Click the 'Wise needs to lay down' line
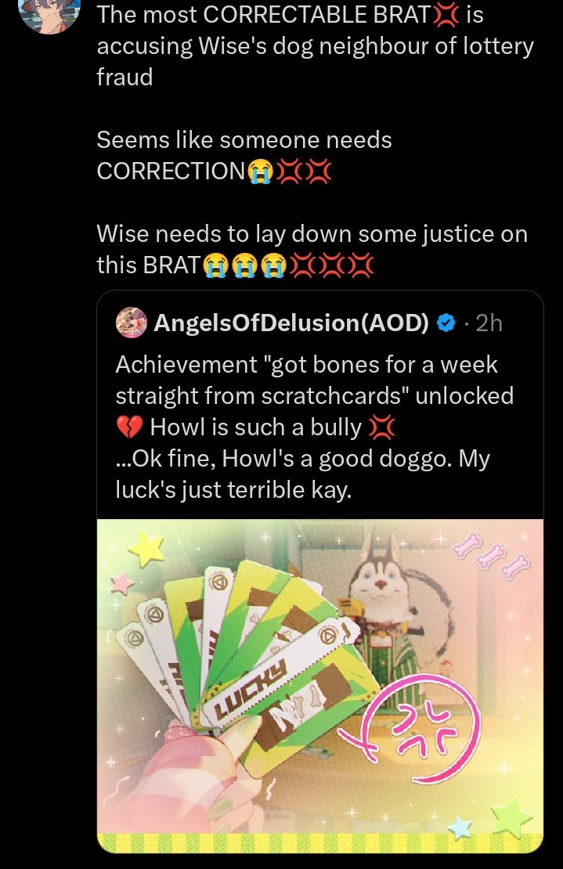 pyautogui.click(x=312, y=234)
